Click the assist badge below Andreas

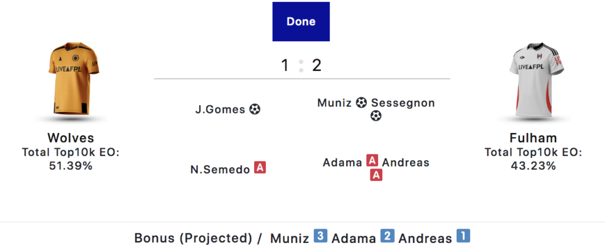click(x=376, y=175)
